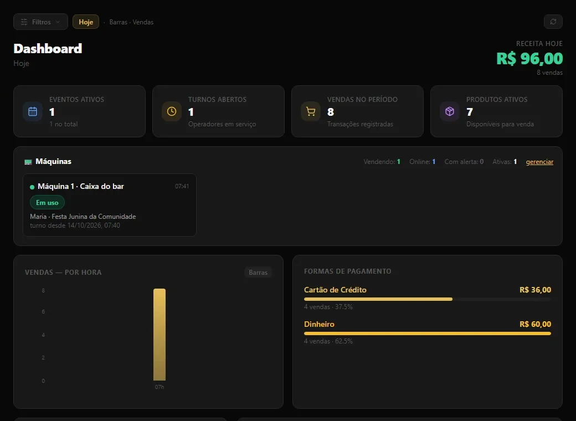Click the Em uso status badge
The height and width of the screenshot is (421, 576).
tap(47, 202)
